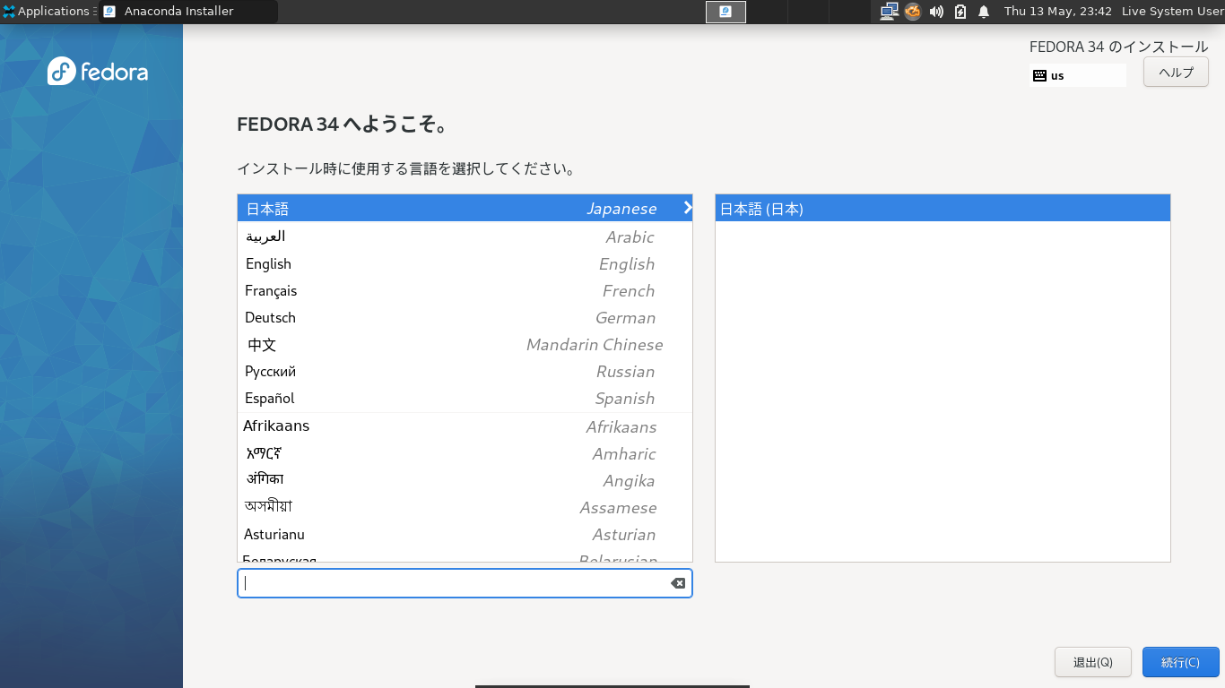Open the clock showing Thu 13 May
Viewport: 1225px width, 688px height.
(x=1058, y=12)
